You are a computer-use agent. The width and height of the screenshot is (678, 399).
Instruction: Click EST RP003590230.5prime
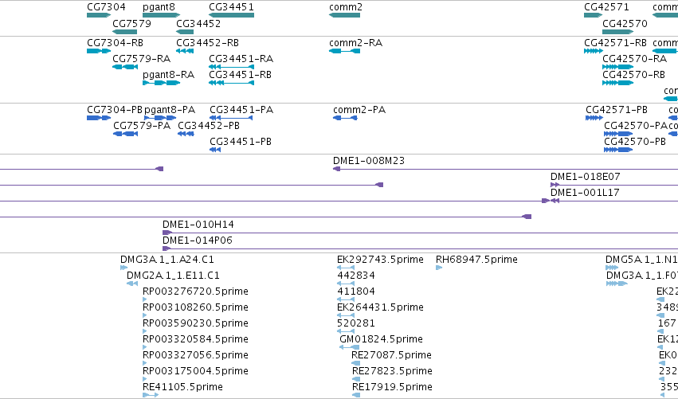pos(195,323)
